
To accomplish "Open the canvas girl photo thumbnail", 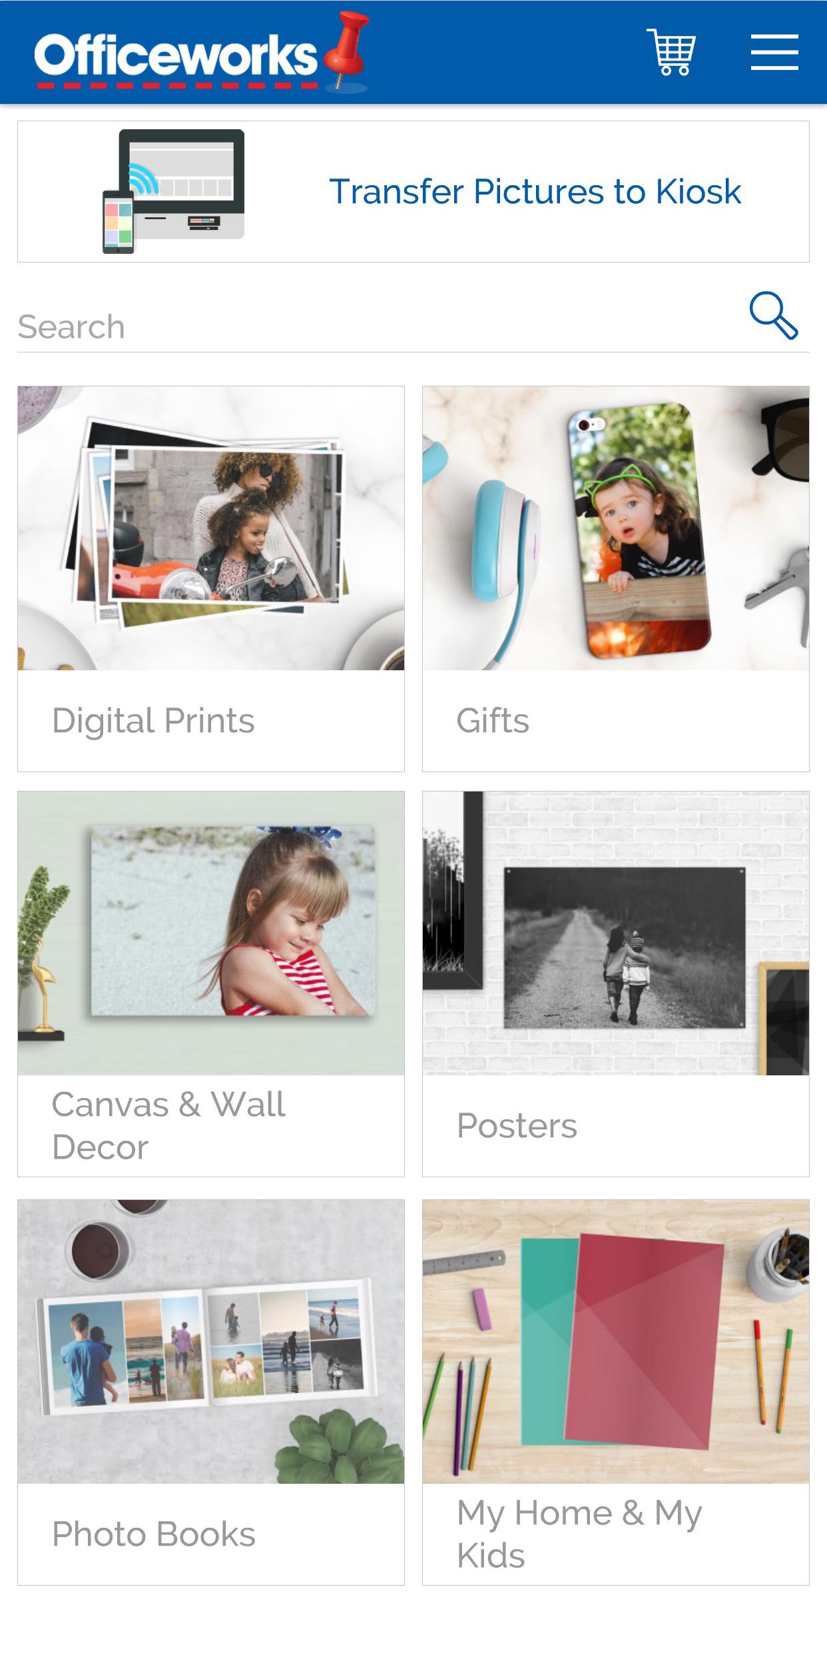I will point(211,933).
